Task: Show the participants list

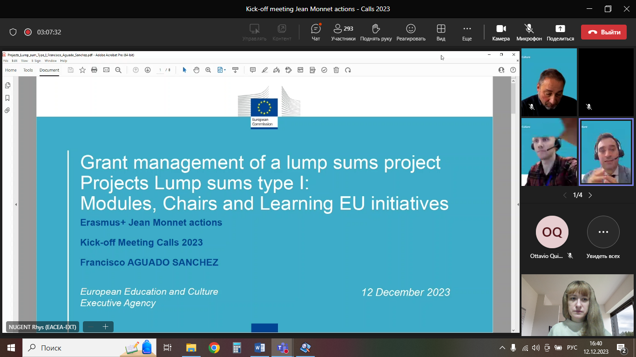Action: pos(343,32)
